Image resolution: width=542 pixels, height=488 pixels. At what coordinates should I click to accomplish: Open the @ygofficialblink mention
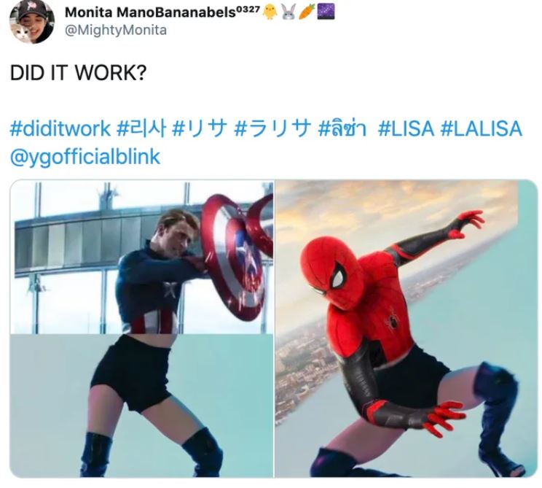click(x=85, y=157)
